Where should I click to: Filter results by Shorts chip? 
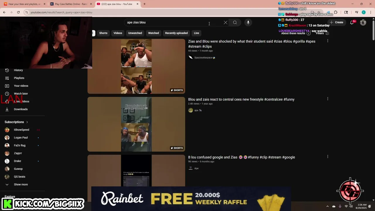(103, 33)
